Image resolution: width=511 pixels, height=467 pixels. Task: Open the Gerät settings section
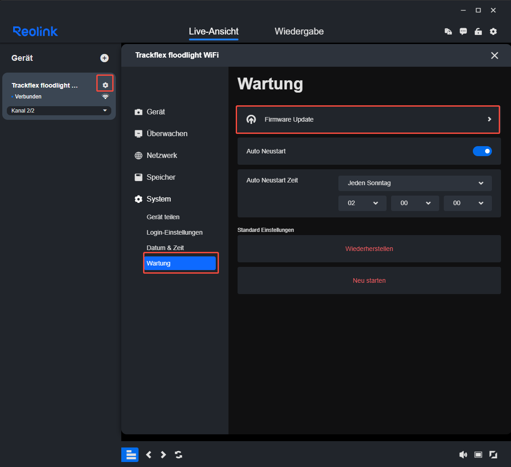pos(155,112)
